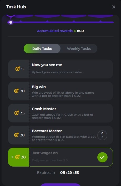Click the target icon beside reward 5
The height and width of the screenshot is (186, 121).
(18, 69)
